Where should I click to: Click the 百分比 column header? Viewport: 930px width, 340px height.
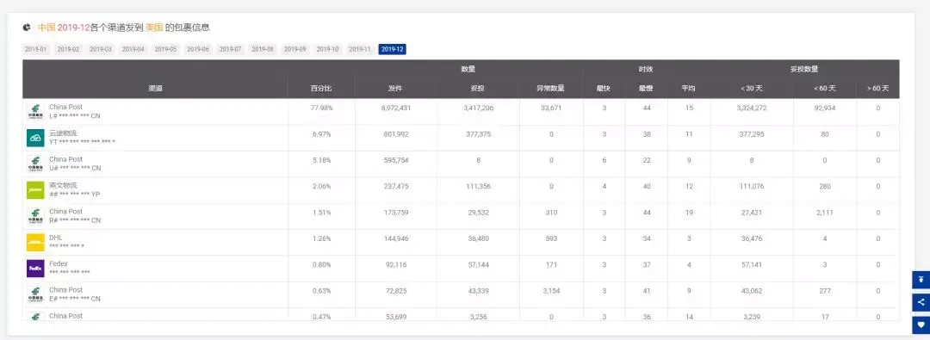[x=321, y=89]
